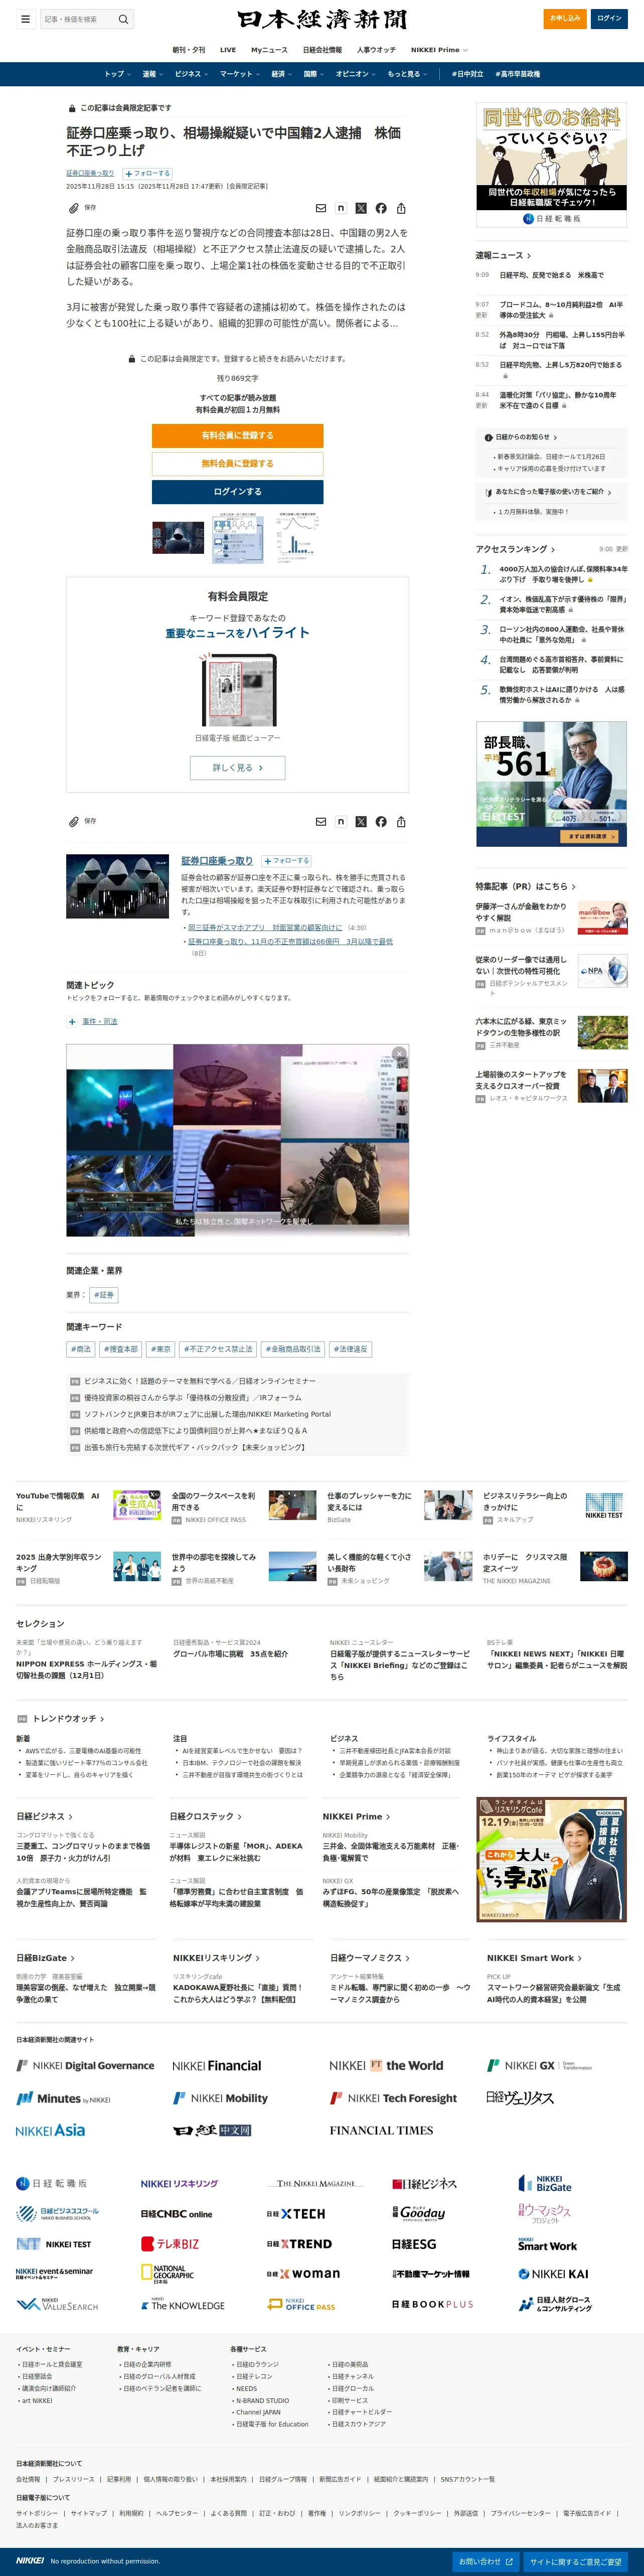Click the navy ログインする button
This screenshot has width=644, height=2576.
coord(237,492)
